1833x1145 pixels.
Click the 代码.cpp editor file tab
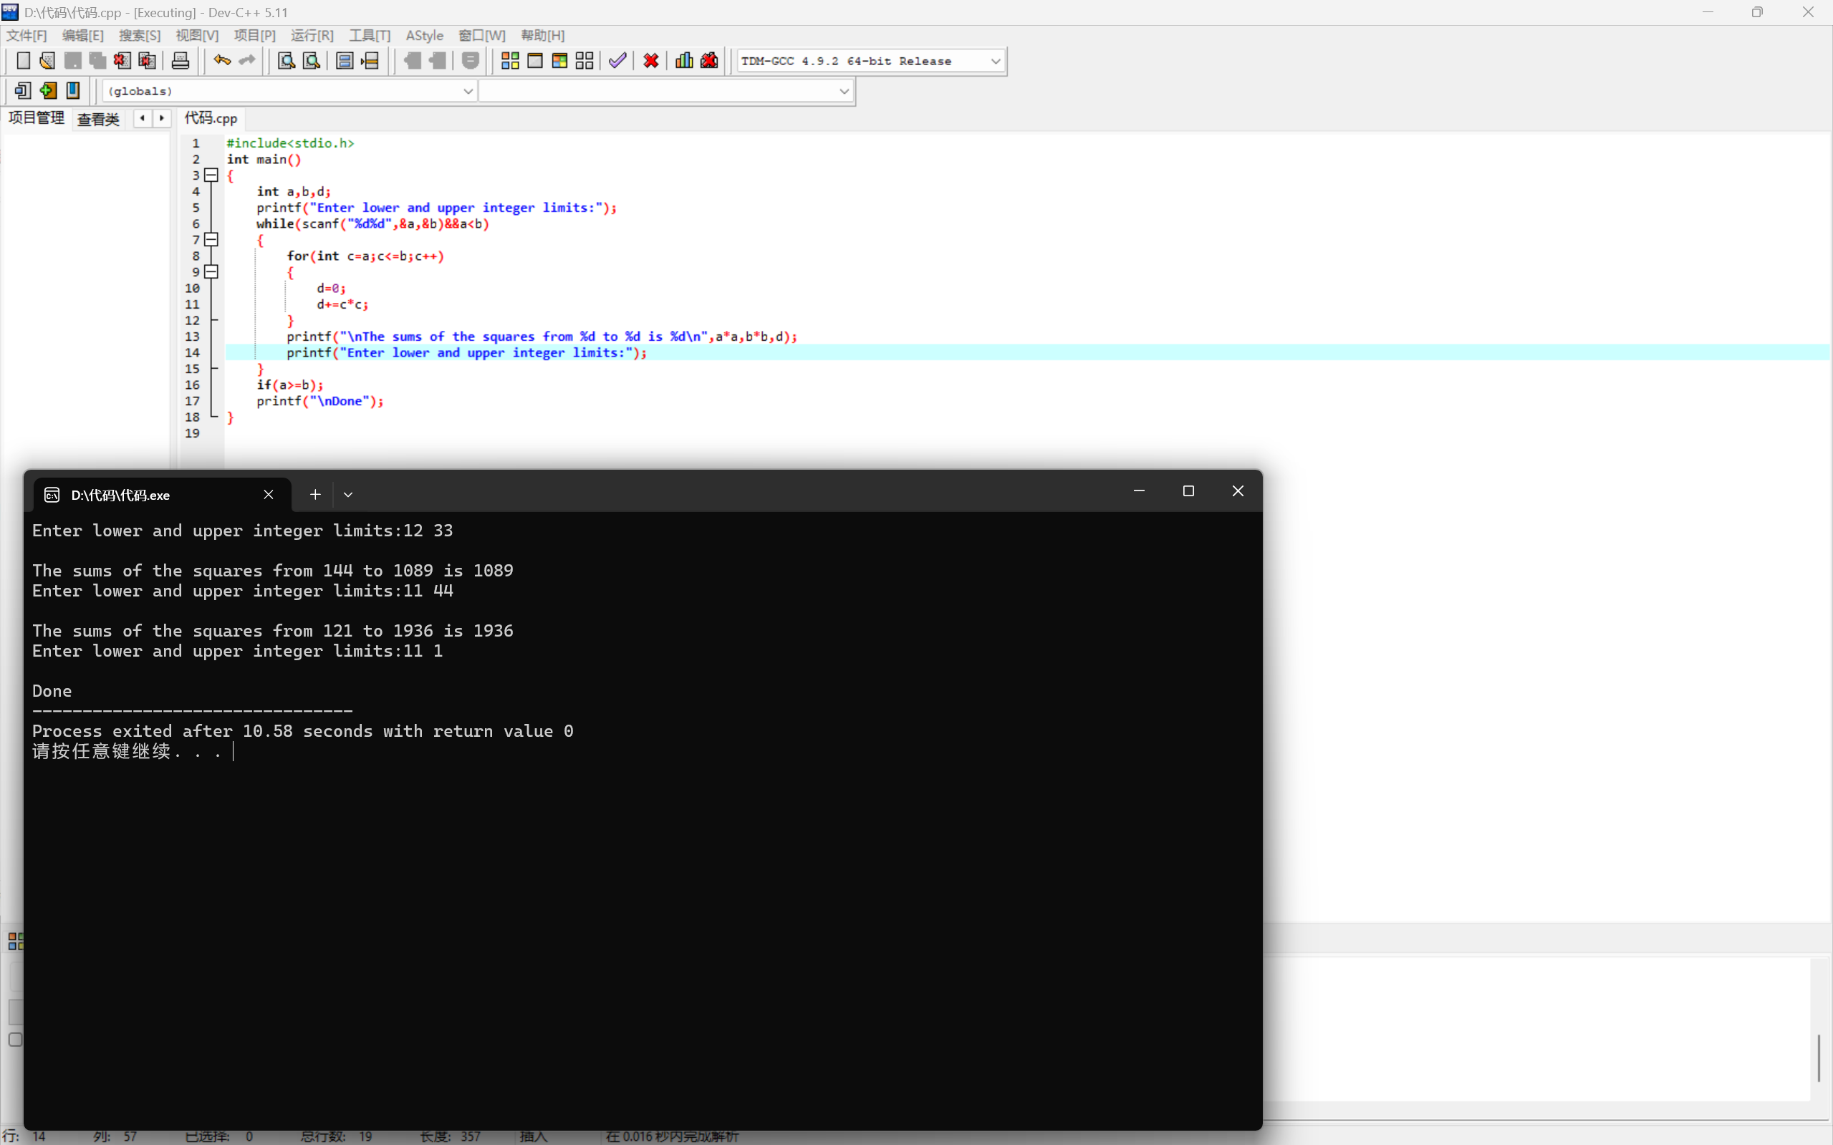coord(211,118)
